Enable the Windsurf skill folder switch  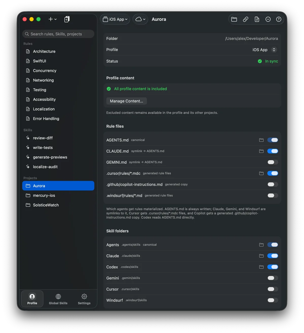click(273, 300)
